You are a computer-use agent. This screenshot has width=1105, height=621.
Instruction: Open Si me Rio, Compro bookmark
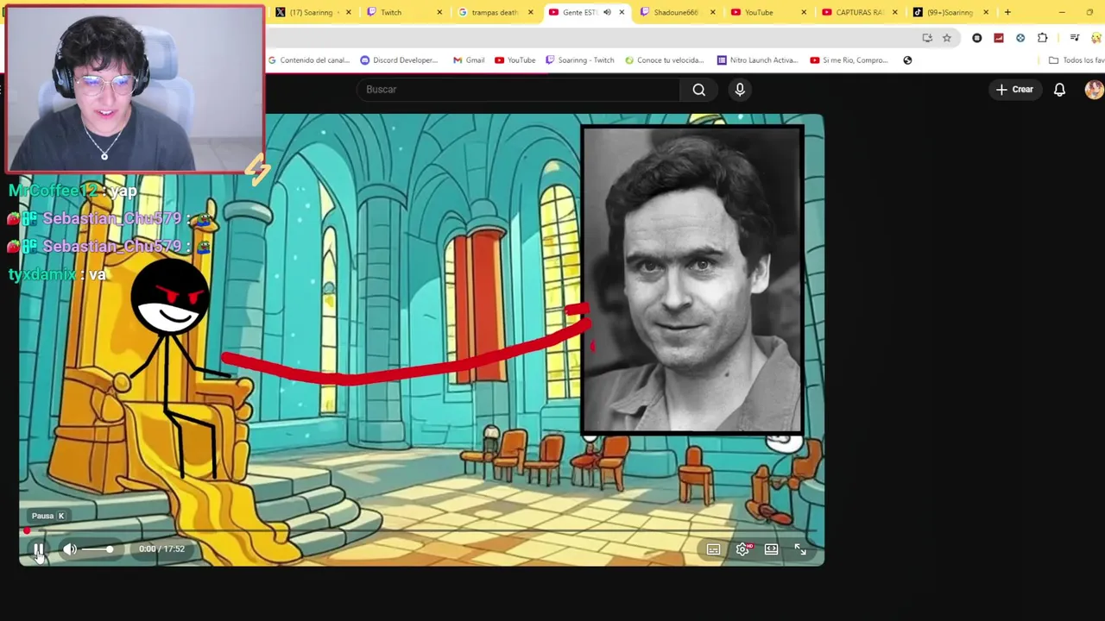(849, 60)
